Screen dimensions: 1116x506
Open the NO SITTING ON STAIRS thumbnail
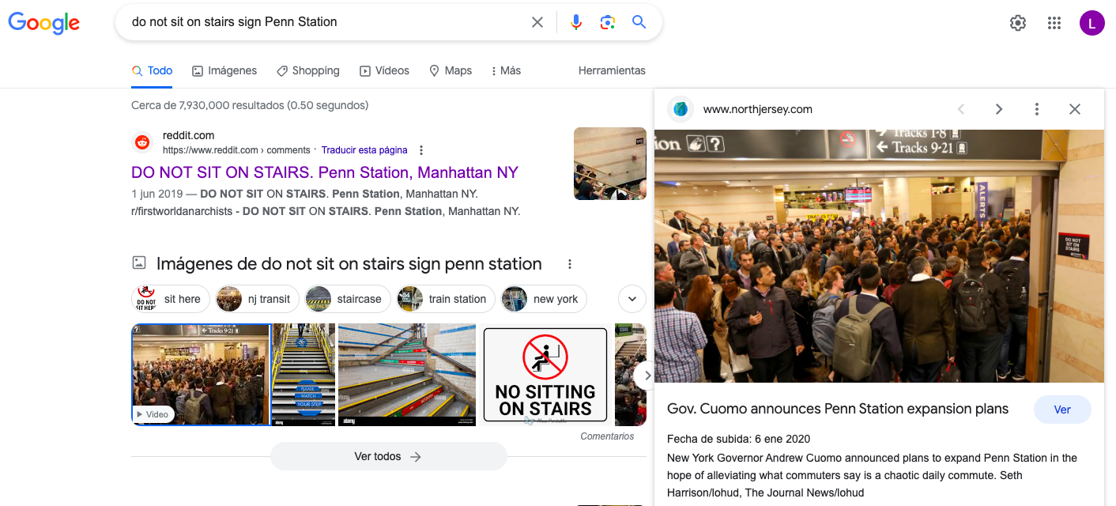pyautogui.click(x=545, y=375)
